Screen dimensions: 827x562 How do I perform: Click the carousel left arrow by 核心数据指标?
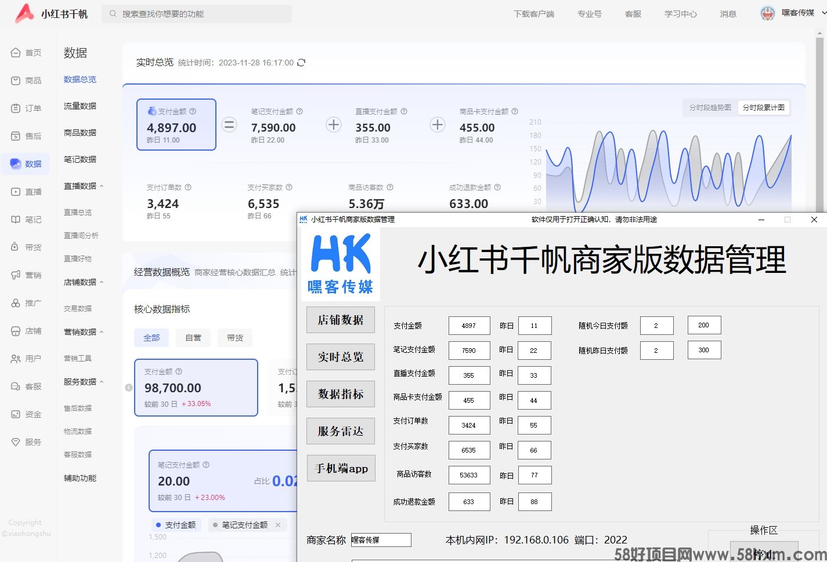(x=129, y=388)
